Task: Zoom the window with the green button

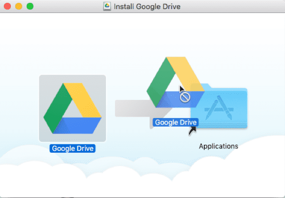Action: [30, 6]
